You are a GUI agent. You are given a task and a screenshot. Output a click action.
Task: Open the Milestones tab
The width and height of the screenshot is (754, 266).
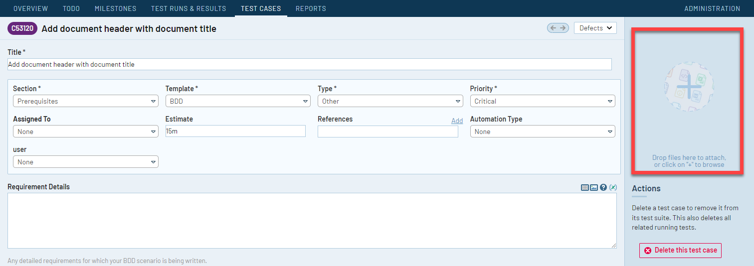[x=115, y=8]
